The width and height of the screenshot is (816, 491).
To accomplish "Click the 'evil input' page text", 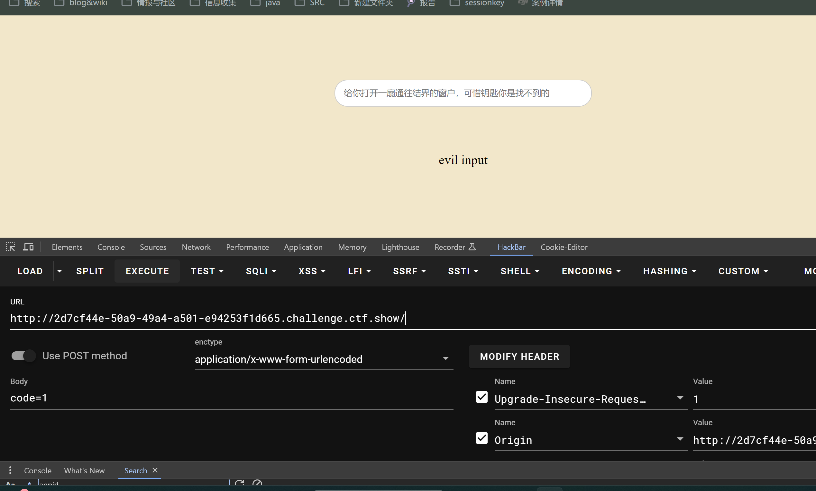I will tap(463, 160).
